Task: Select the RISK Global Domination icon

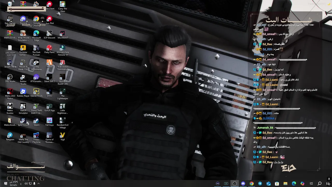Action: 63,65
